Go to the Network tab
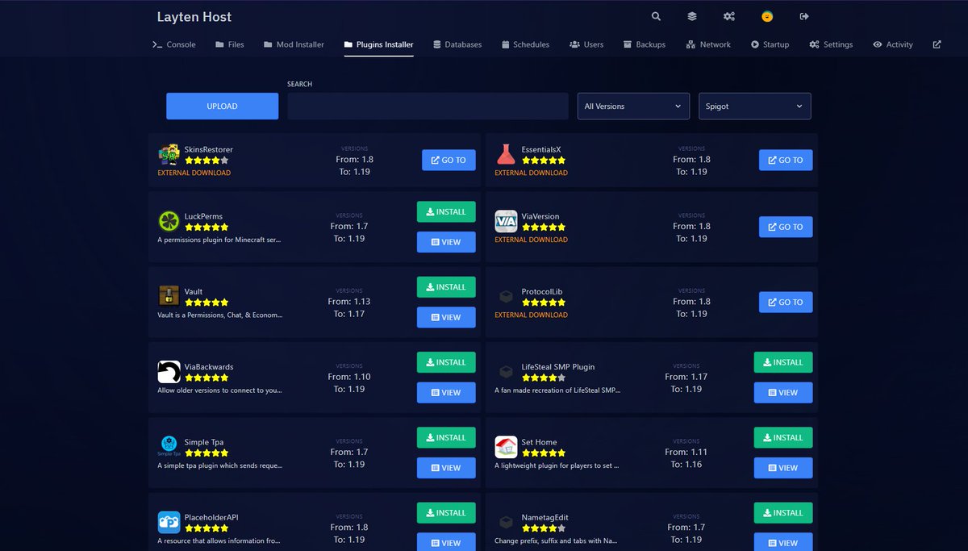The height and width of the screenshot is (551, 968). pos(708,44)
